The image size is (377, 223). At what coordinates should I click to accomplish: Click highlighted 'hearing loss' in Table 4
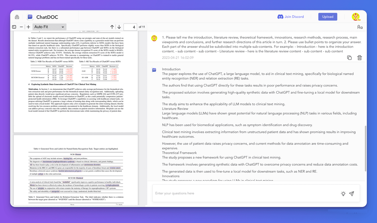click(68, 158)
